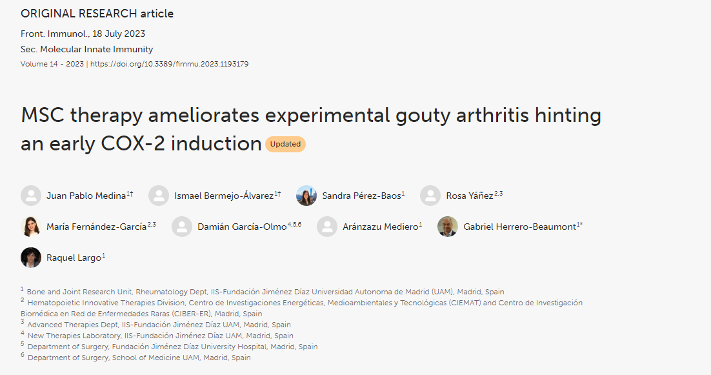This screenshot has height=375, width=711.
Task: Open María Fernández-García's profile photo
Action: click(31, 227)
